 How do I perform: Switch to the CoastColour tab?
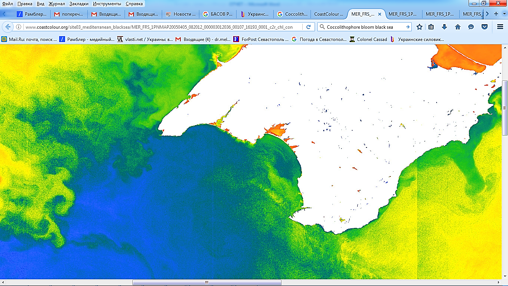pyautogui.click(x=329, y=14)
